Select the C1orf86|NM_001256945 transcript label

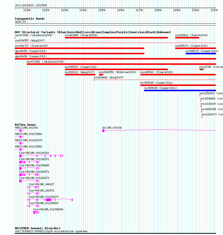[34, 165]
